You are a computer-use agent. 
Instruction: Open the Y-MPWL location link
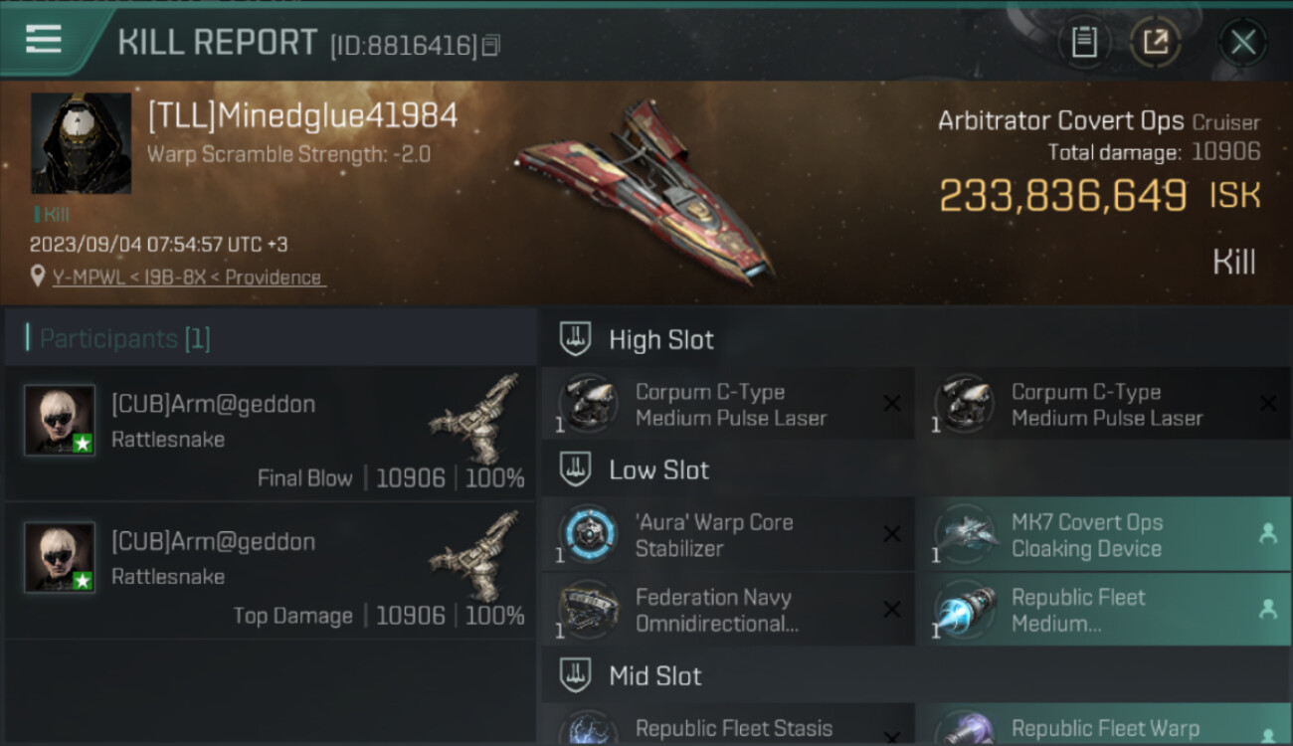189,278
